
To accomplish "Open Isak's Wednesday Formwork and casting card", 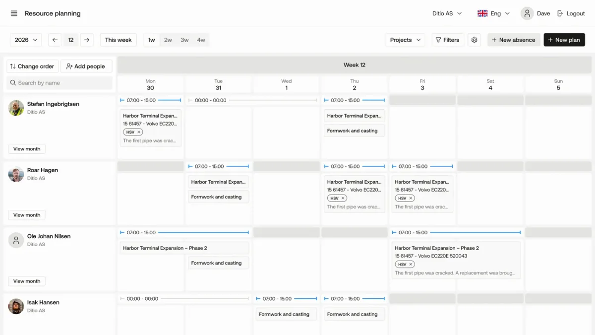I will click(287, 314).
